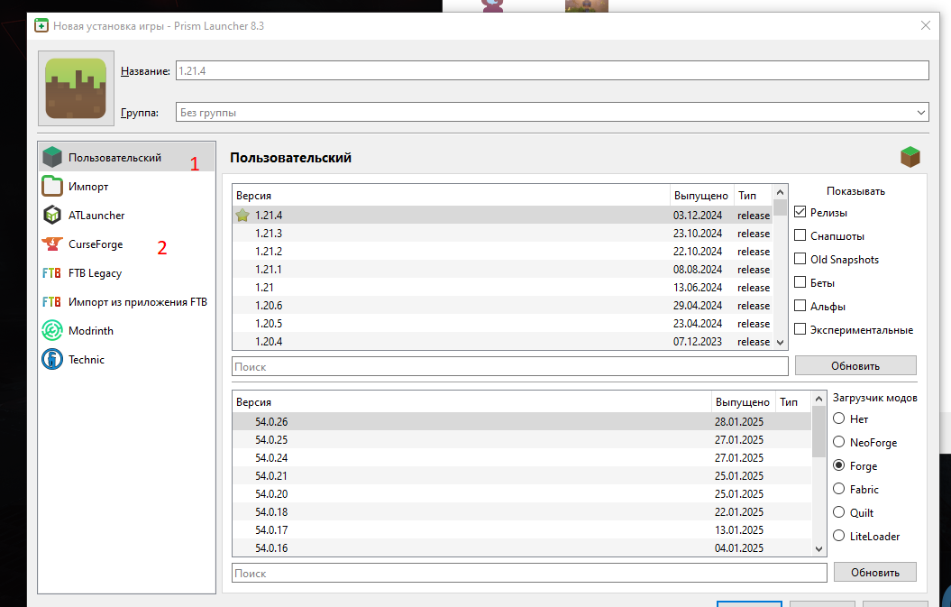
Task: Select the Technic platform icon
Action: [52, 360]
